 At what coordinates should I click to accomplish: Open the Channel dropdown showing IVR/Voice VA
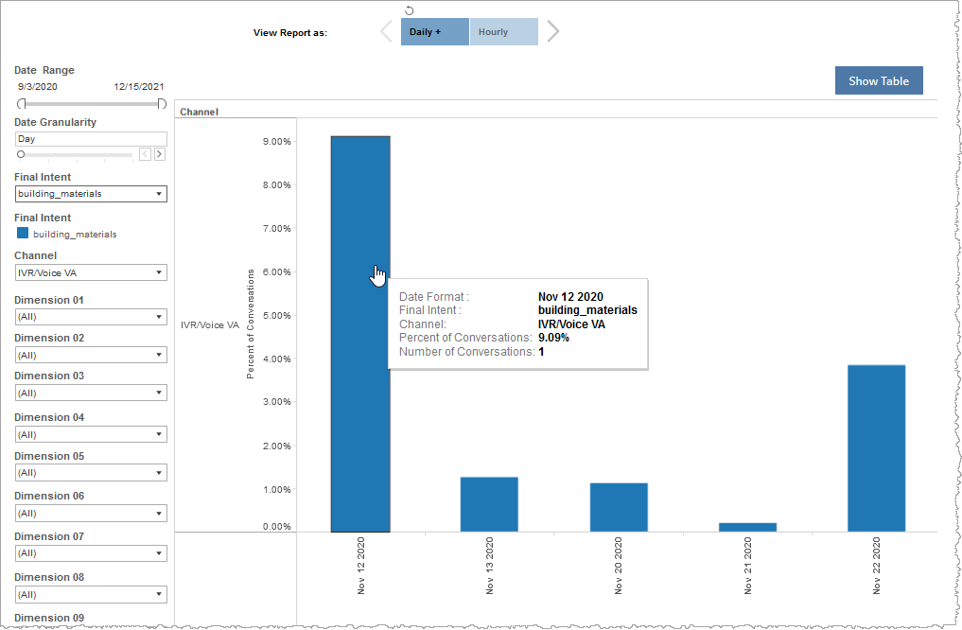click(90, 271)
